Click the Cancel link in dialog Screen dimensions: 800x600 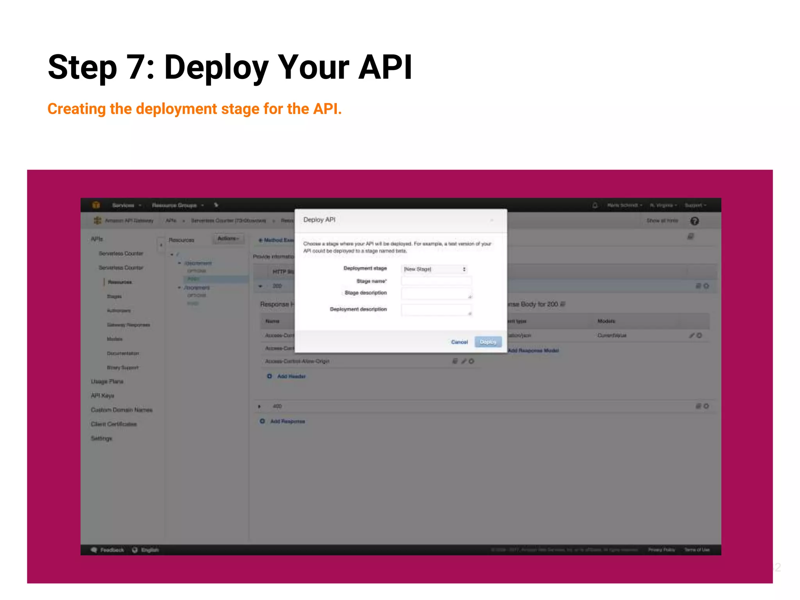click(459, 342)
